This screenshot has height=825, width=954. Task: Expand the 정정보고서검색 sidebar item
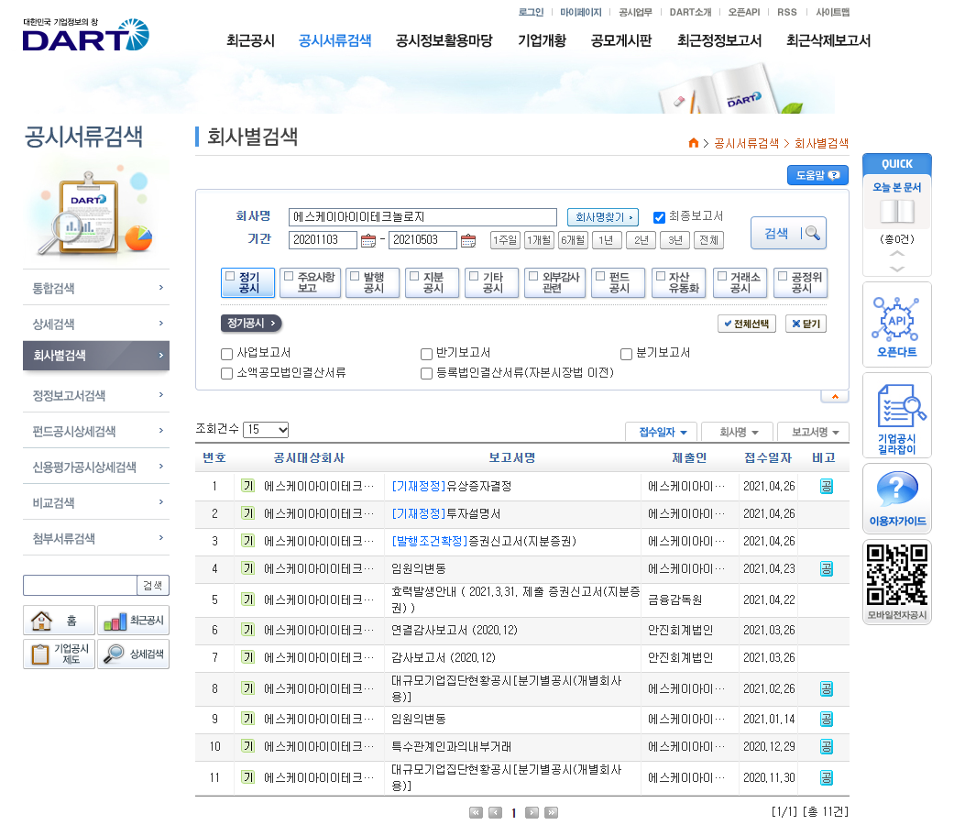pos(96,395)
